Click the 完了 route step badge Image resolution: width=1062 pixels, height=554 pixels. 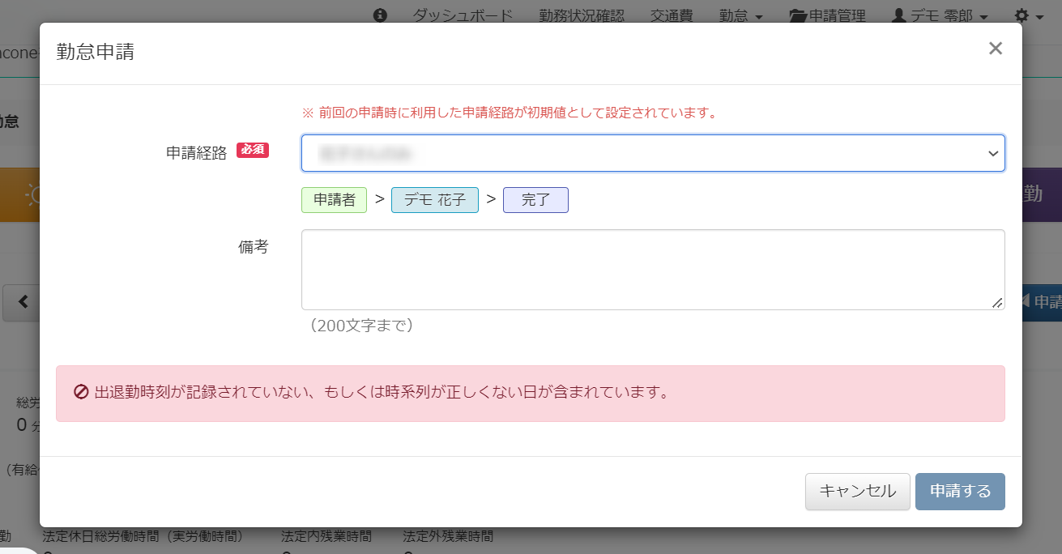coord(535,200)
